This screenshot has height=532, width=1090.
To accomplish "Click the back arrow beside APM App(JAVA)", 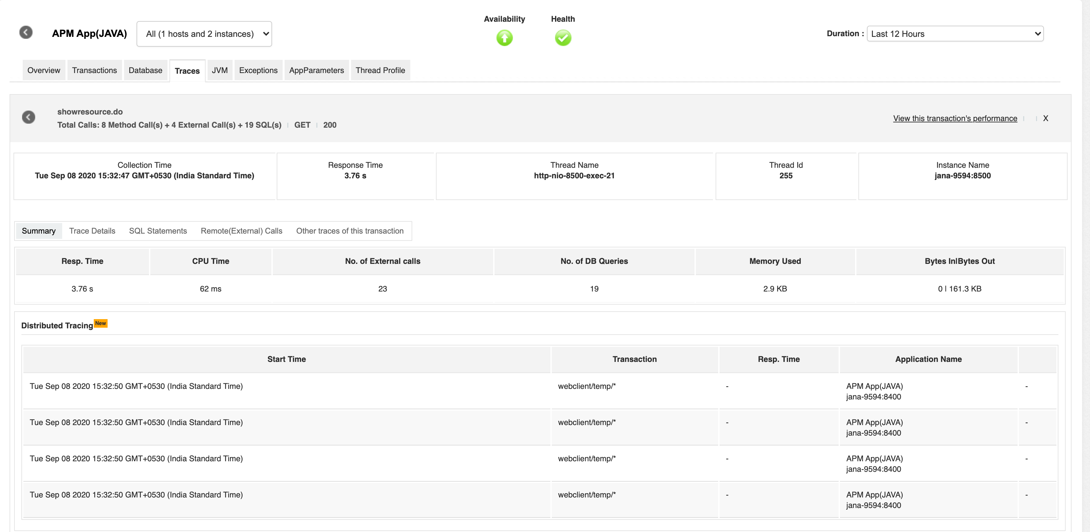I will [x=26, y=33].
